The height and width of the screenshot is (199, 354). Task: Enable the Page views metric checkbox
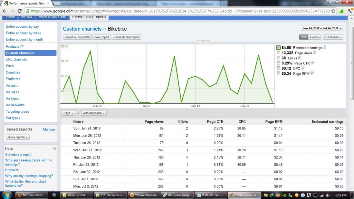click(278, 52)
